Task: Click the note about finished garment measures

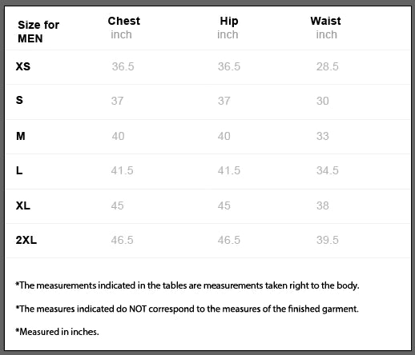Action: click(x=187, y=309)
